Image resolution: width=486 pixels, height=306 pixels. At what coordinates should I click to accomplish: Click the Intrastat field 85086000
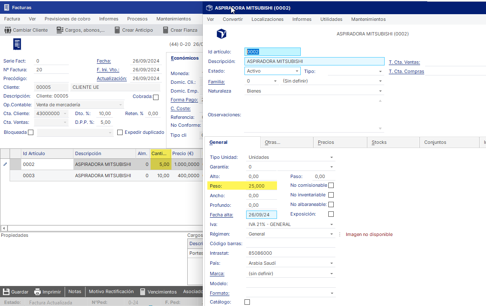[x=291, y=253]
